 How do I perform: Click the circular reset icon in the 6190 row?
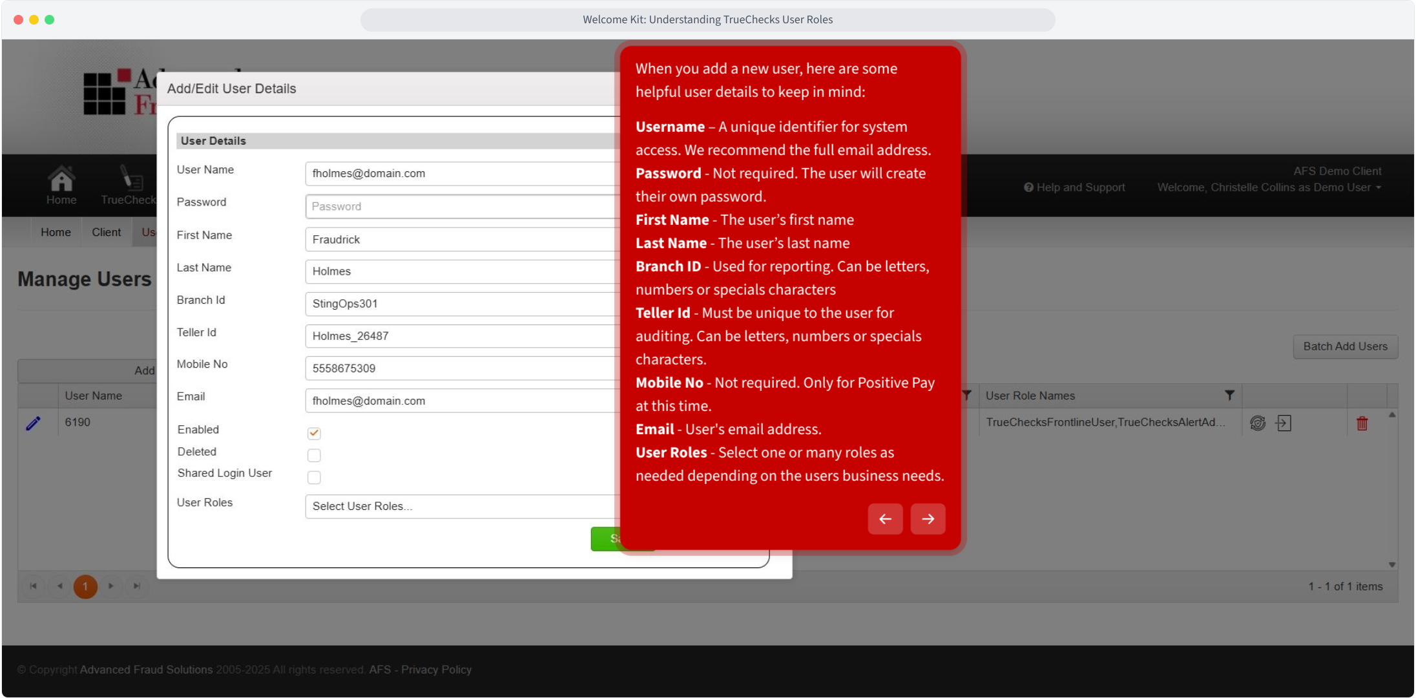tap(1257, 423)
